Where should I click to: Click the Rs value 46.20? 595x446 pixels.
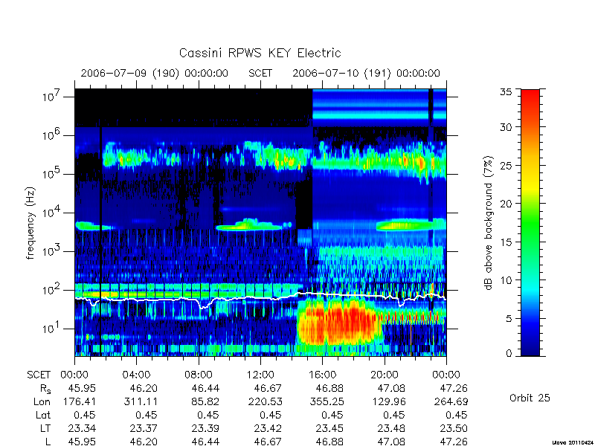(x=144, y=388)
